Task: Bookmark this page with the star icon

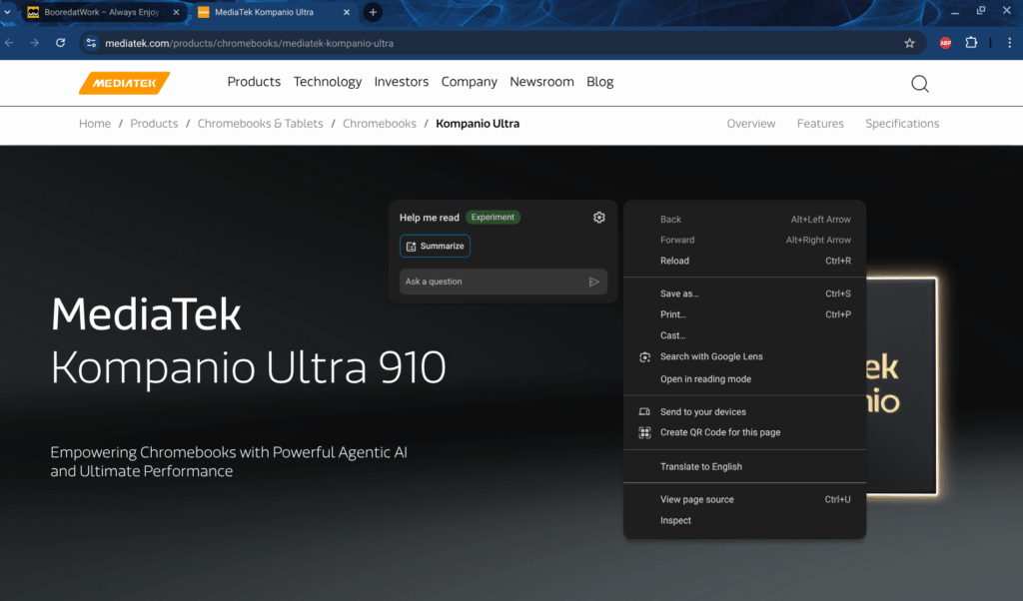Action: pyautogui.click(x=909, y=43)
